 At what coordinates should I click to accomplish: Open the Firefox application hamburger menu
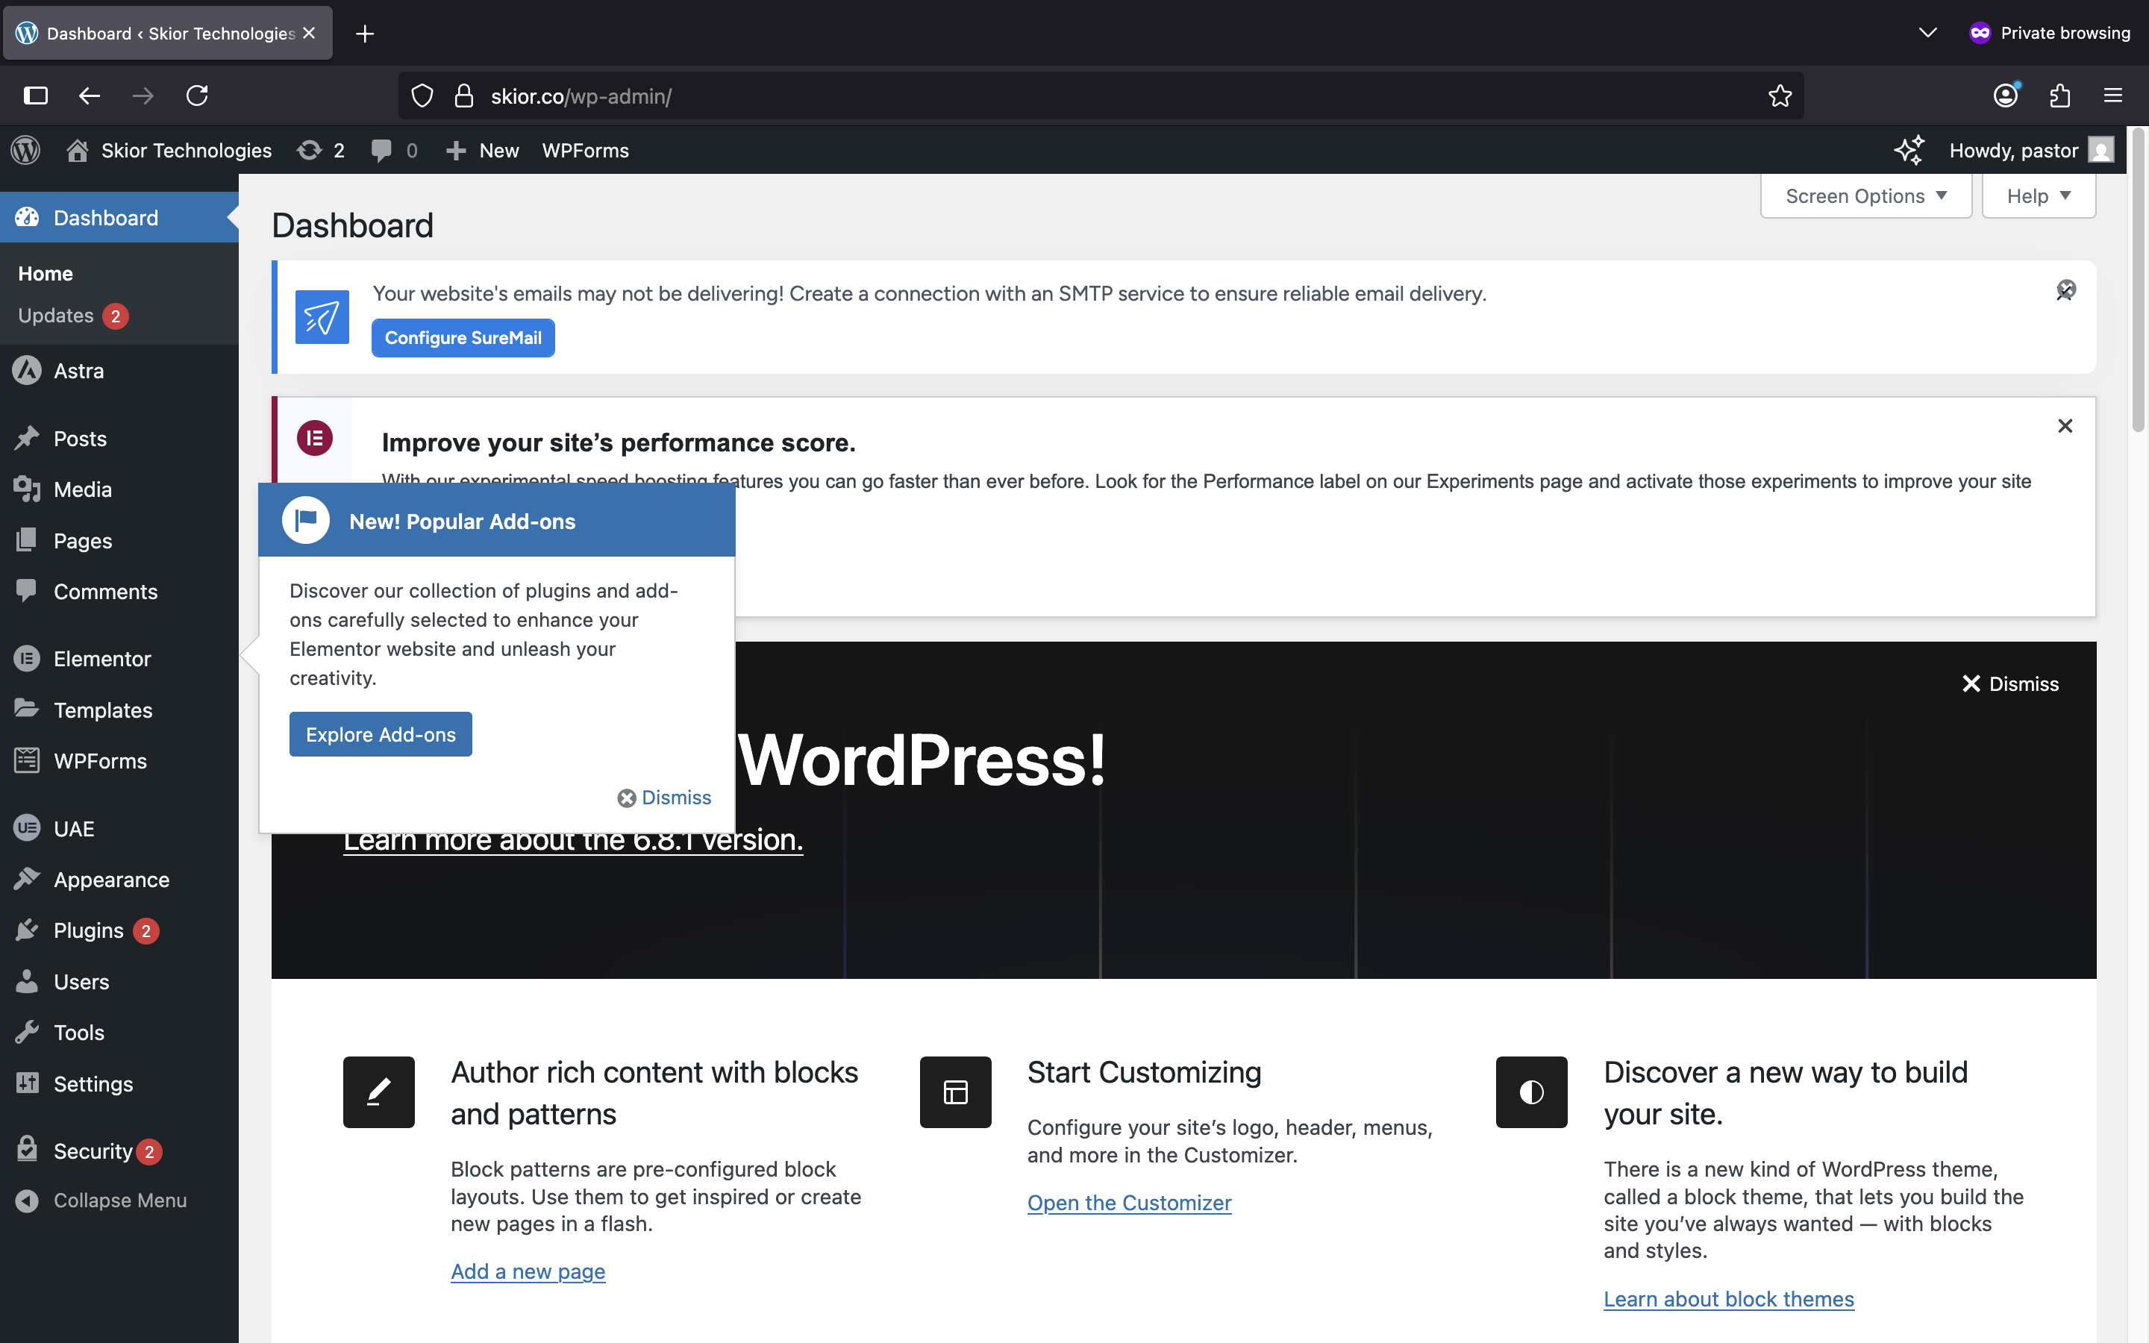click(2113, 96)
